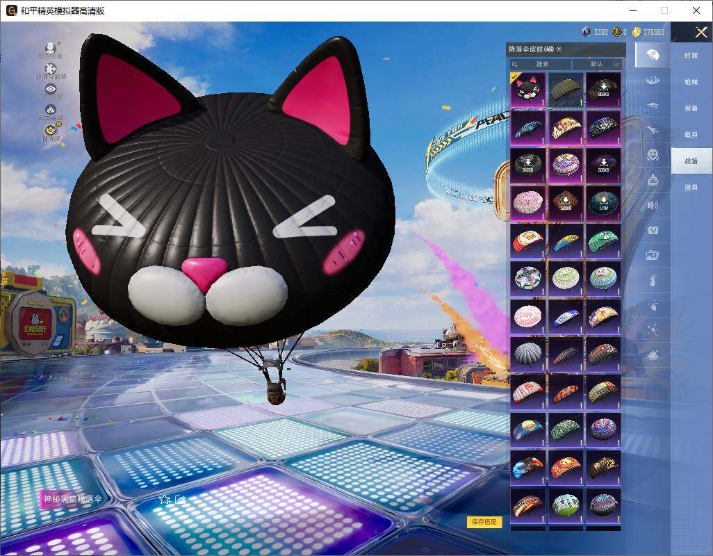Viewport: 713px width, 556px height.
Task: Select the olive green default parachute thumbnail
Action: pos(566,90)
